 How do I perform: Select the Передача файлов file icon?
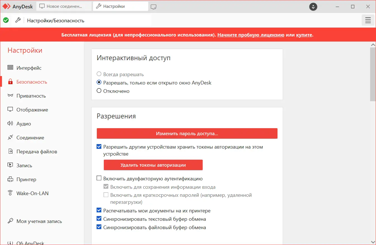(x=10, y=151)
